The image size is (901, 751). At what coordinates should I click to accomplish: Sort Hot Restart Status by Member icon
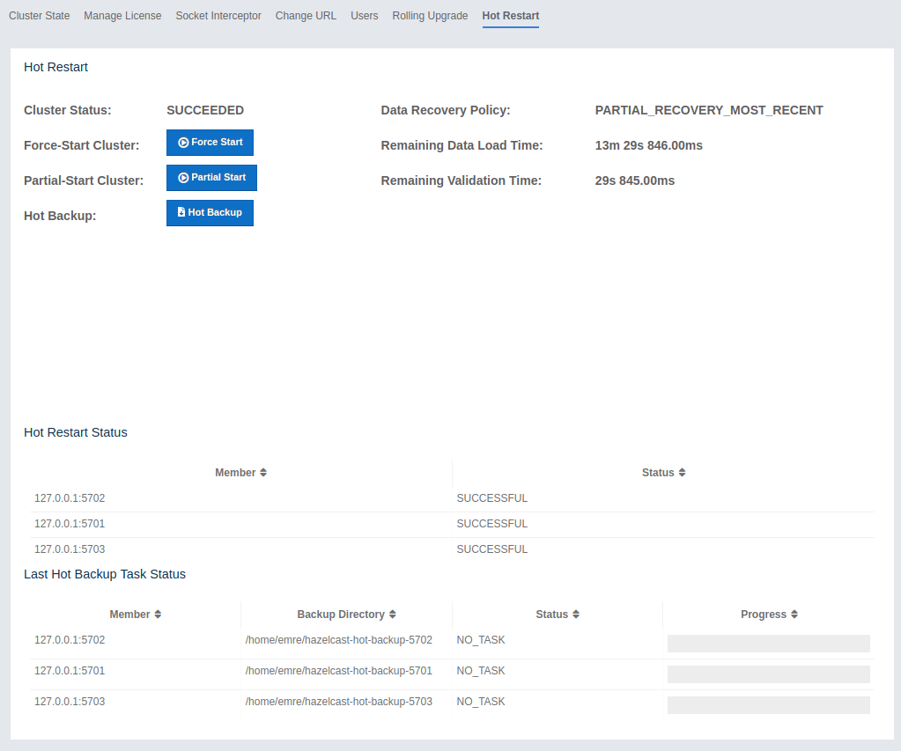(x=263, y=473)
